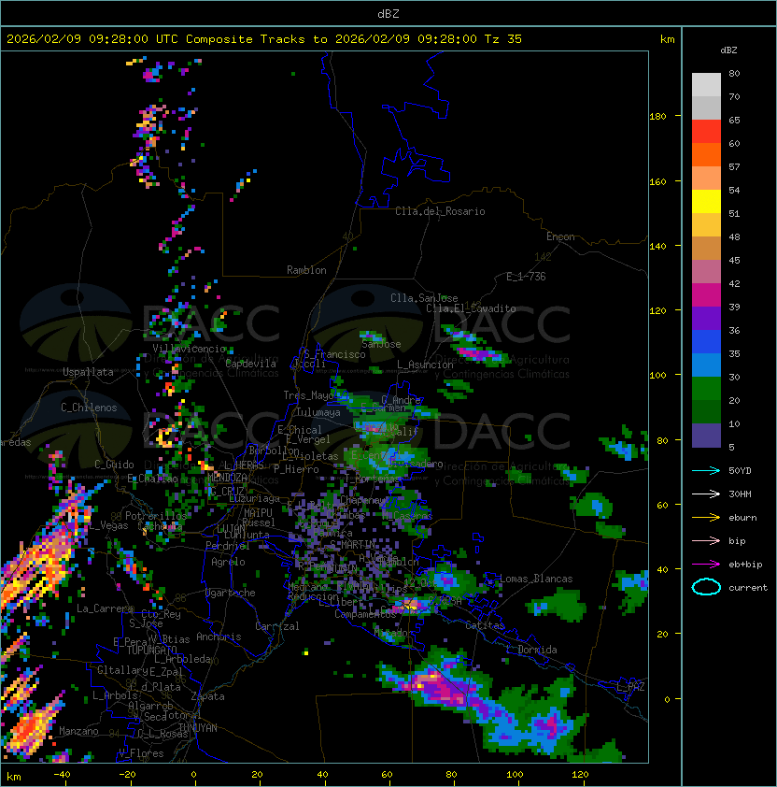Click the '50YD' legend label

[x=740, y=471]
